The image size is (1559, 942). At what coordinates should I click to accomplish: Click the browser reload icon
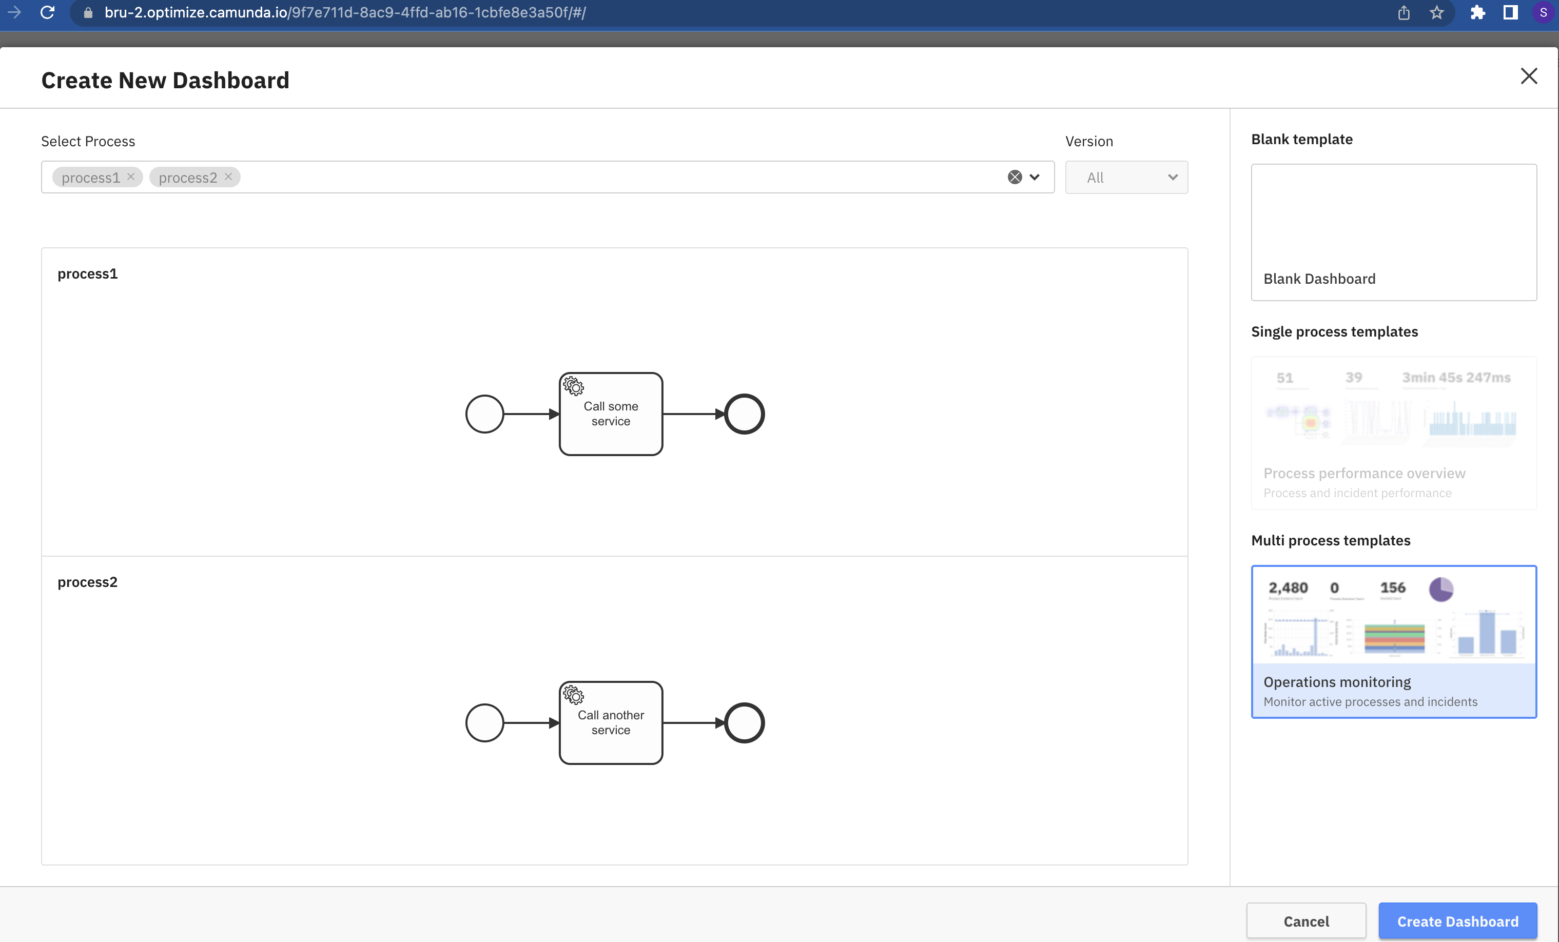(47, 13)
